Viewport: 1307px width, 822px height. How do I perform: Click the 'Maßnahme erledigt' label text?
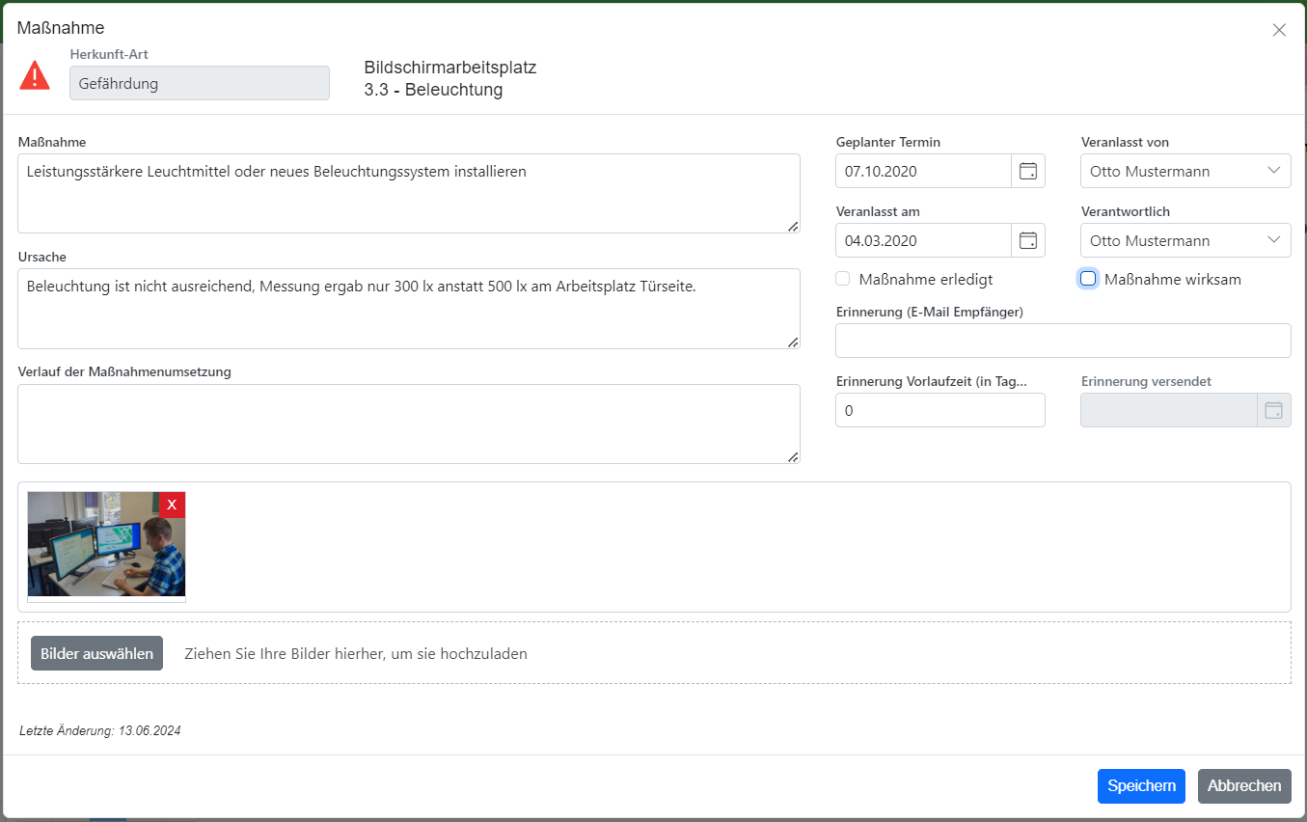[926, 279]
